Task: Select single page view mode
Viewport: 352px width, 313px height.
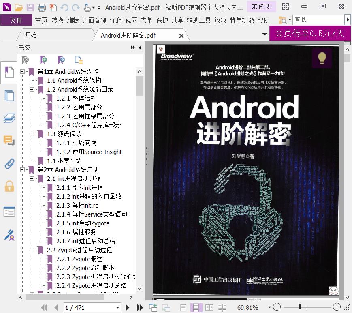Action: (183, 307)
